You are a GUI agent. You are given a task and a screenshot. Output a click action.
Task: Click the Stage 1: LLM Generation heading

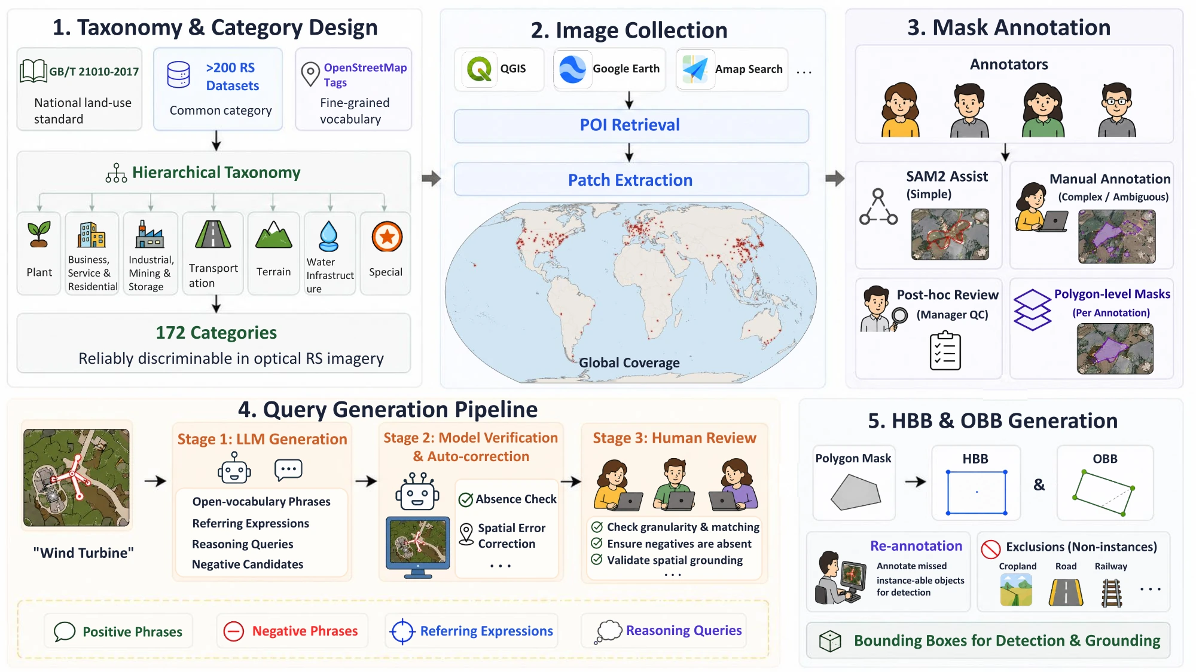(262, 439)
